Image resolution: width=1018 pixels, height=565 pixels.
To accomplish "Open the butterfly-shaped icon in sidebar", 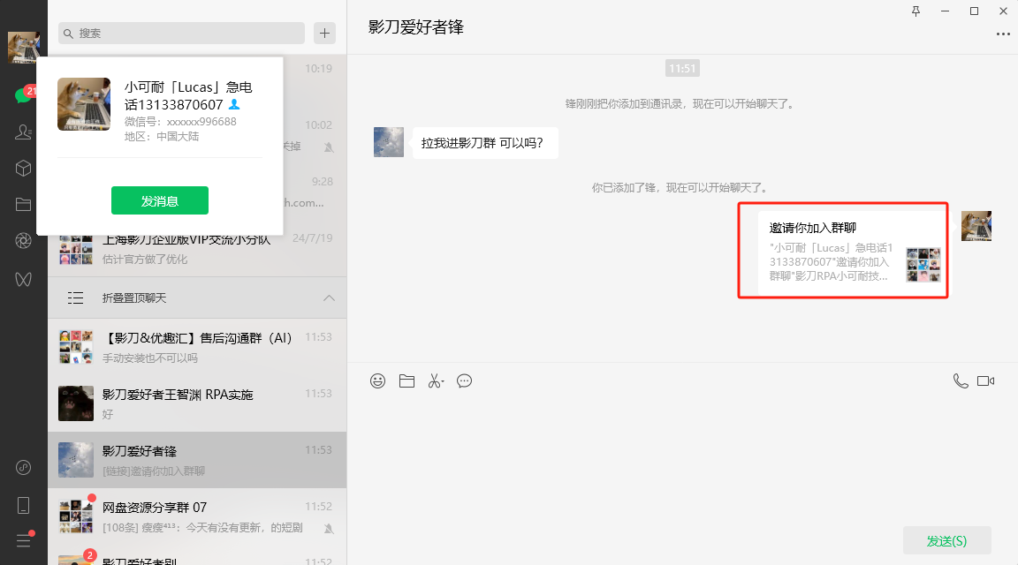I will pyautogui.click(x=23, y=280).
